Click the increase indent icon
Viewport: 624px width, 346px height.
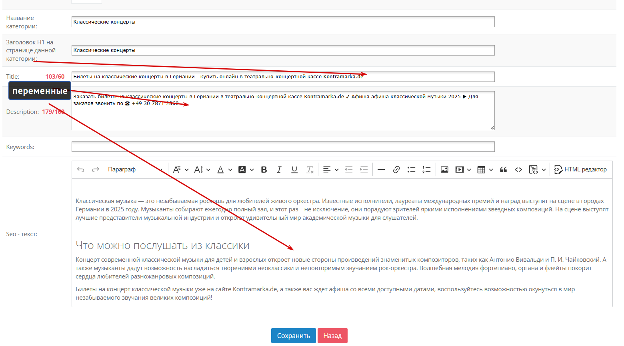[364, 169]
